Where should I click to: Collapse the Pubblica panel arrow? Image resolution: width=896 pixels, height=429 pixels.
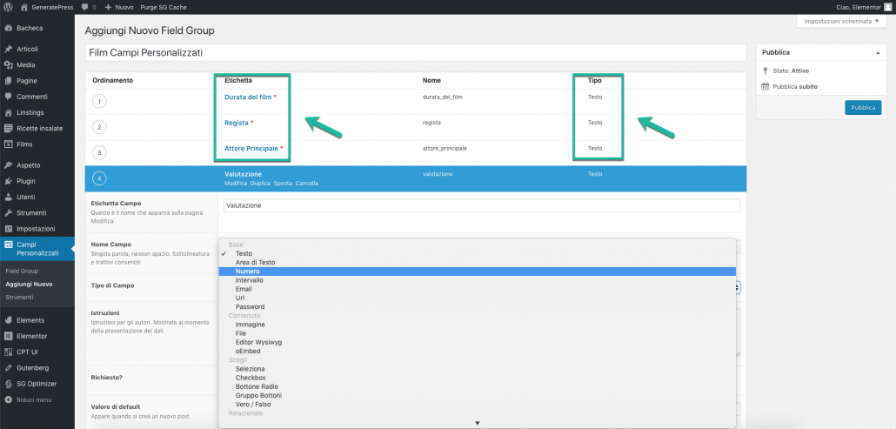877,52
